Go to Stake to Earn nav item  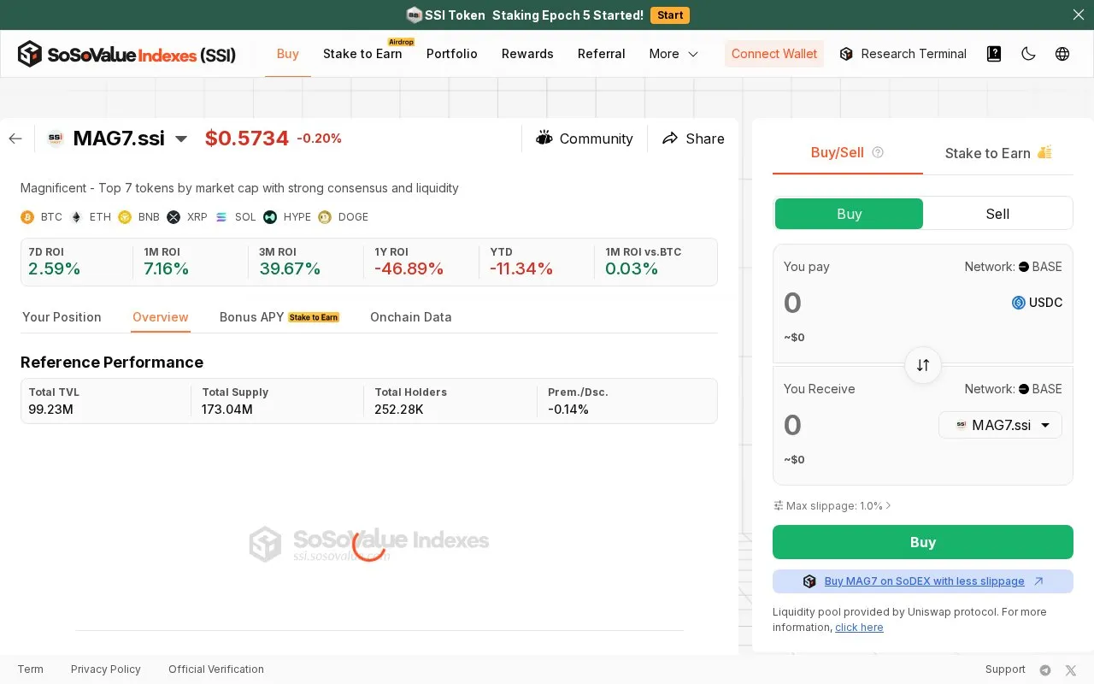coord(362,54)
